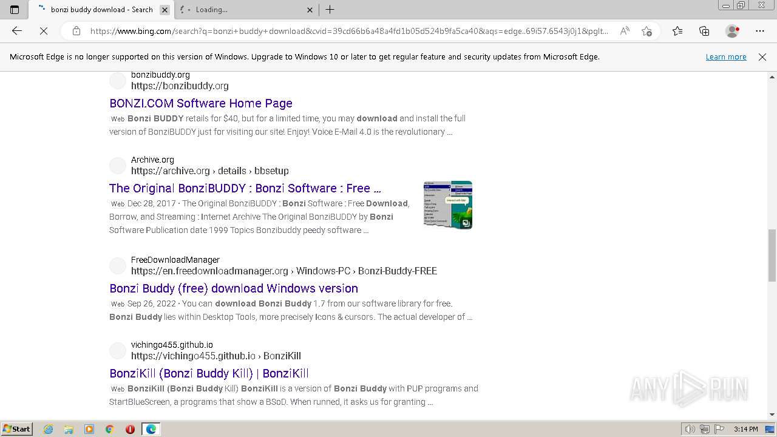Switch to the bonzi buddy download tab
This screenshot has height=437, width=777.
tap(101, 10)
